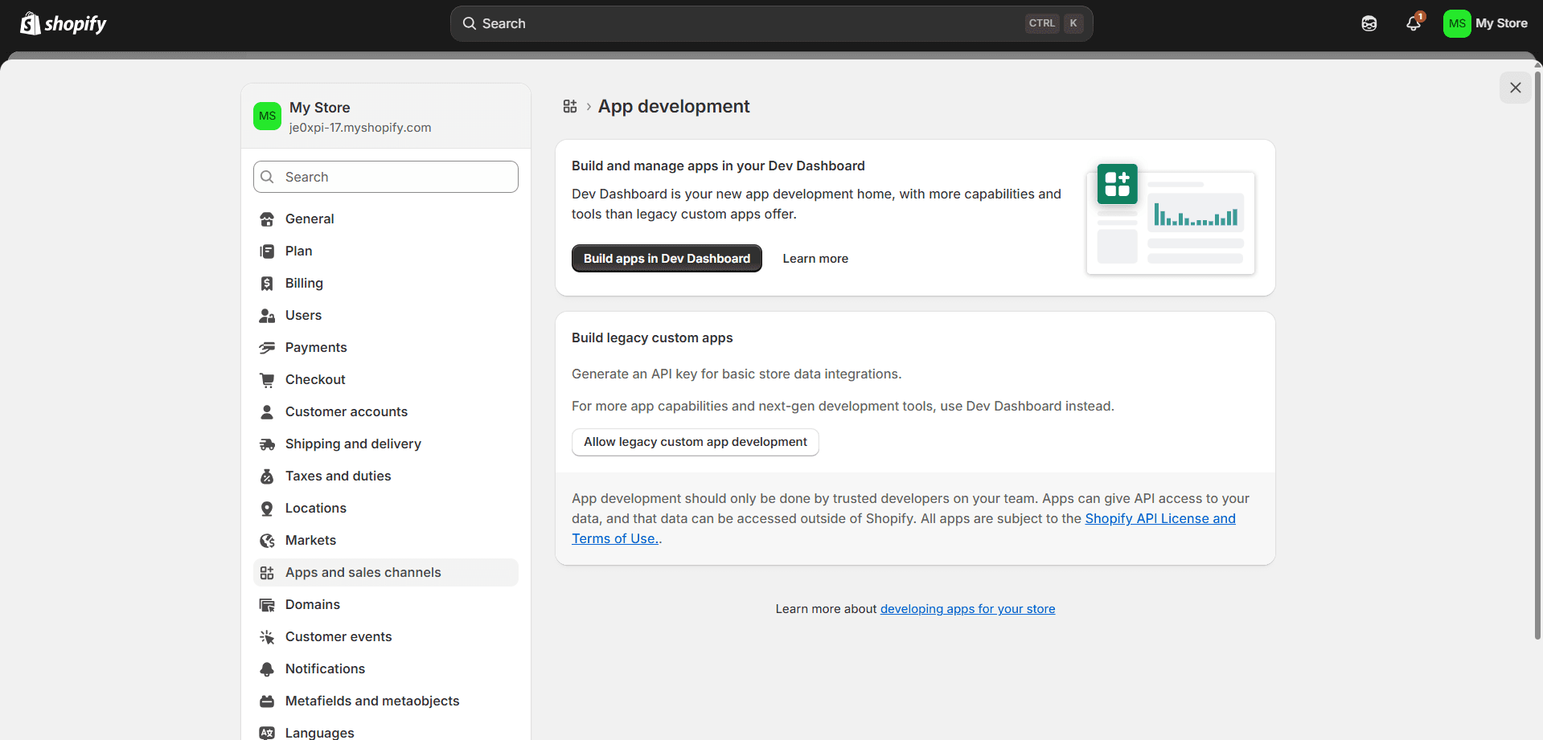
Task: Click the Shipping and delivery truck icon
Action: [x=267, y=444]
